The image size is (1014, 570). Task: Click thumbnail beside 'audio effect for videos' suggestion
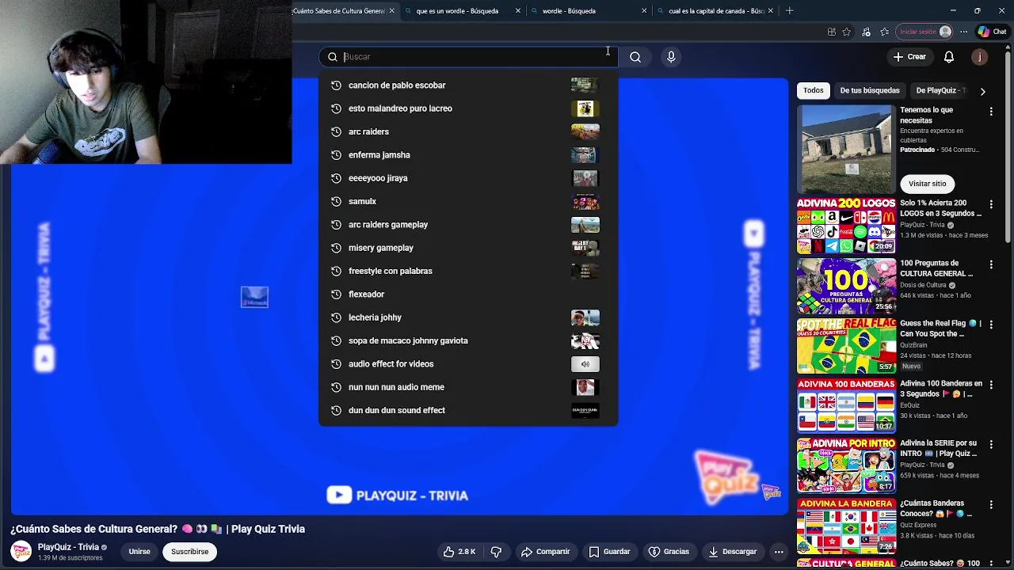click(x=585, y=364)
